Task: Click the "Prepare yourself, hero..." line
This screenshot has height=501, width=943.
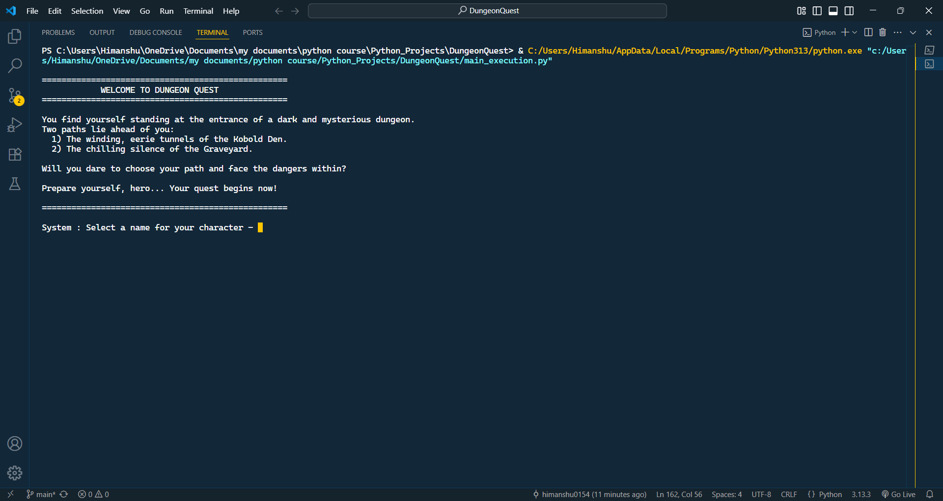Action: (160, 188)
